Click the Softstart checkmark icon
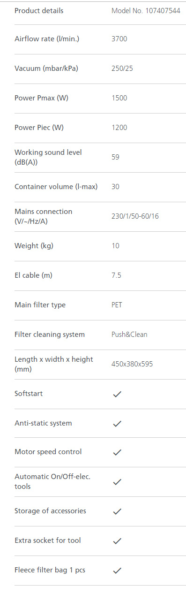This screenshot has width=186, height=594. (117, 394)
